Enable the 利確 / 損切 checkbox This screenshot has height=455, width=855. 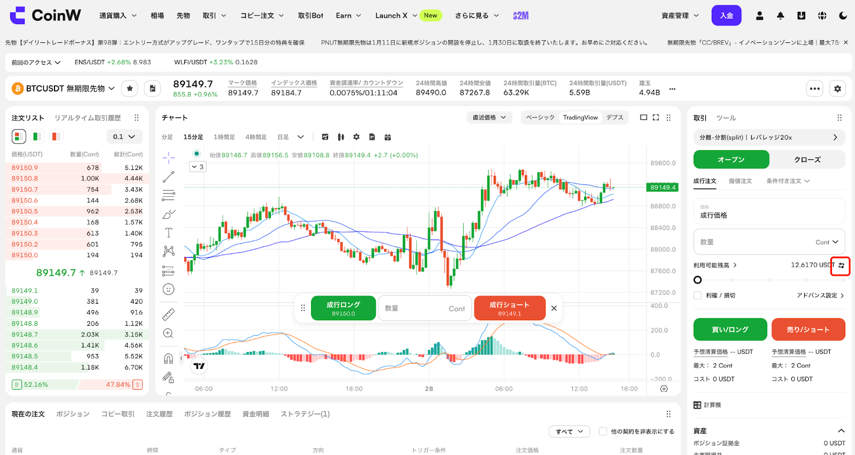697,296
